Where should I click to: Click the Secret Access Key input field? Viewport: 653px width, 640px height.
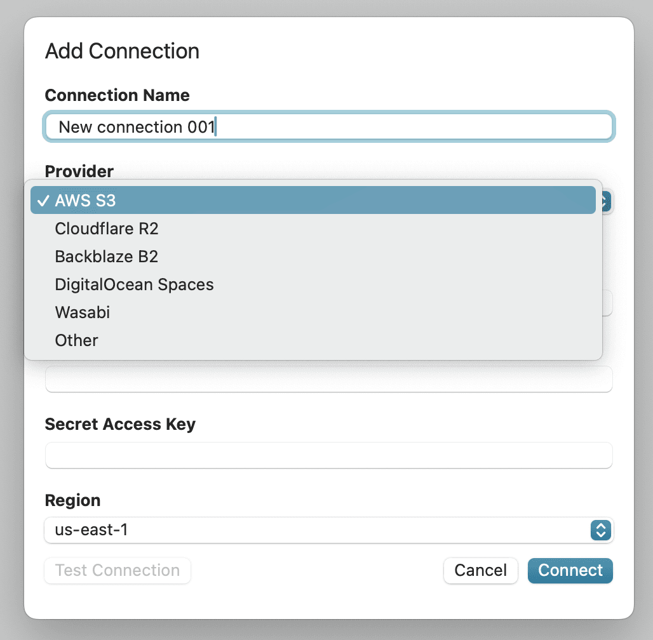pyautogui.click(x=328, y=455)
